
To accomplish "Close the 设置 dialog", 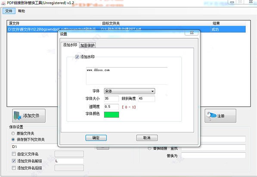I will coord(192,33).
